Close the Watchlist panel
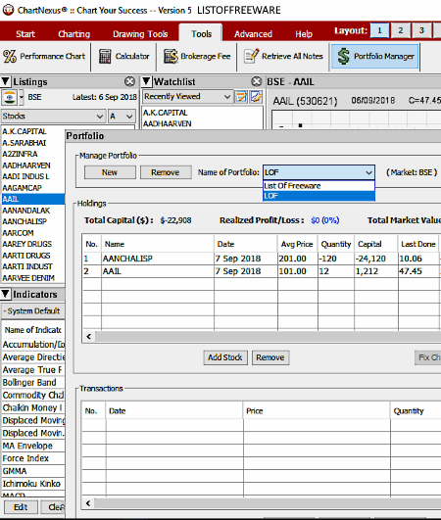 [x=256, y=81]
